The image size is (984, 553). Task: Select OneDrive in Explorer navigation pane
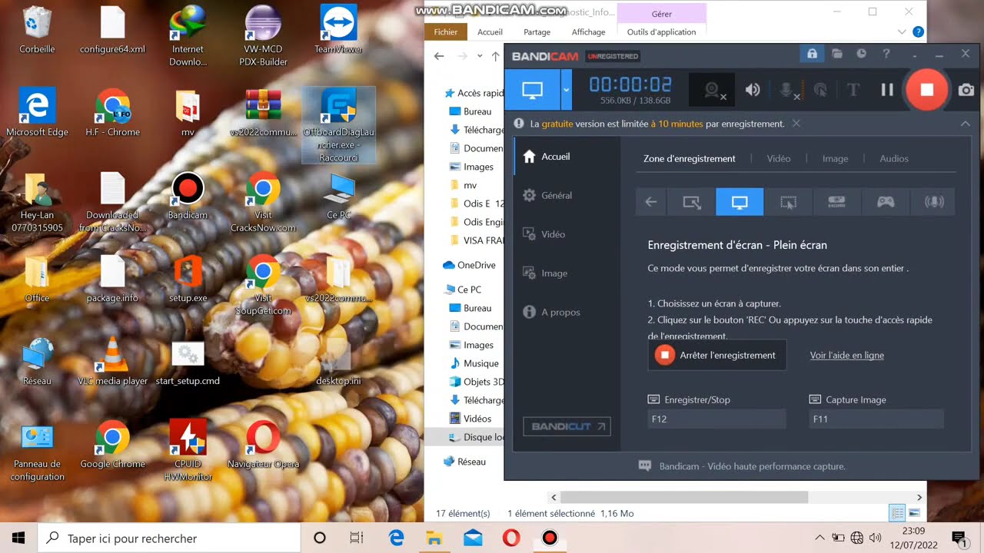click(468, 265)
